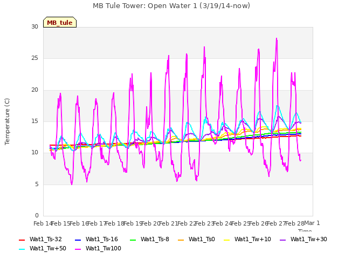Click the cyan Wat1_Tw+50 legend swatch

[x=22, y=249]
